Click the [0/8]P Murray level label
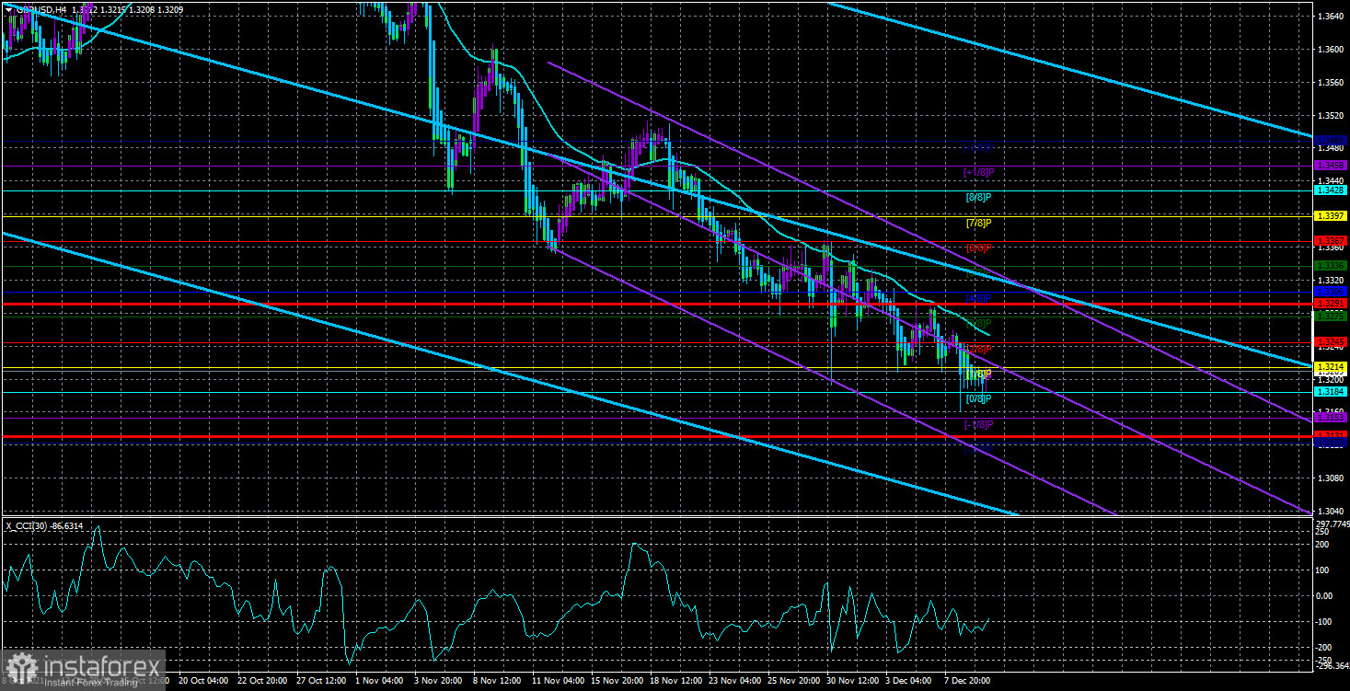1350x691 pixels. 978,398
